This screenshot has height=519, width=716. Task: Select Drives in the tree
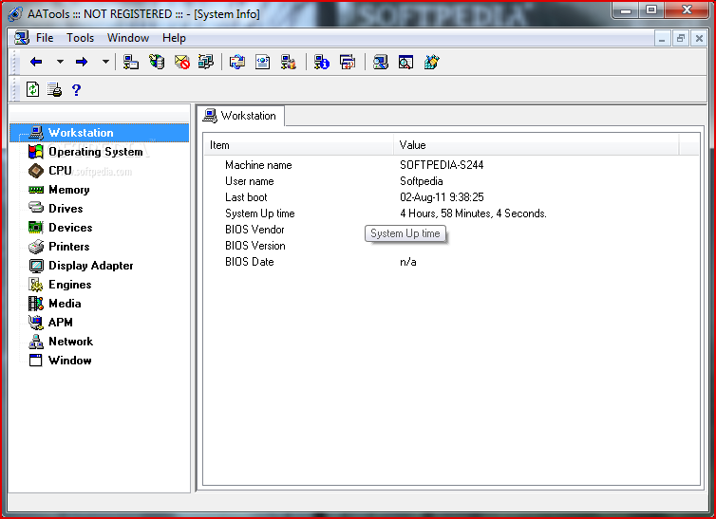(x=66, y=209)
